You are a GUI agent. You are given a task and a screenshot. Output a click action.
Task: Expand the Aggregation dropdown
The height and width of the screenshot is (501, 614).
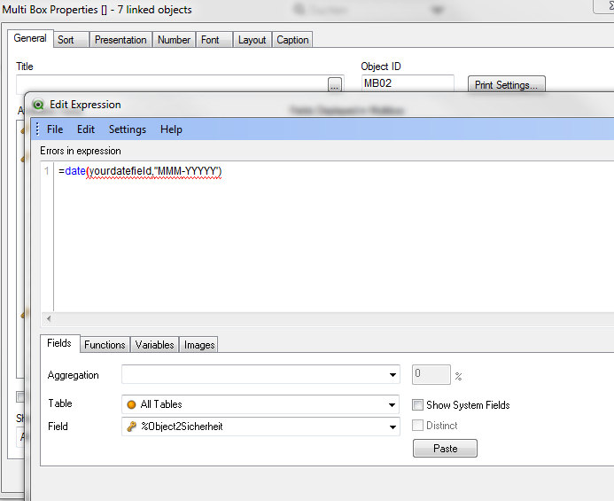(392, 375)
